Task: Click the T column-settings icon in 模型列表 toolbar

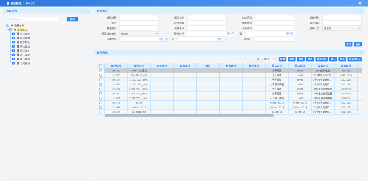Action: coord(275,59)
